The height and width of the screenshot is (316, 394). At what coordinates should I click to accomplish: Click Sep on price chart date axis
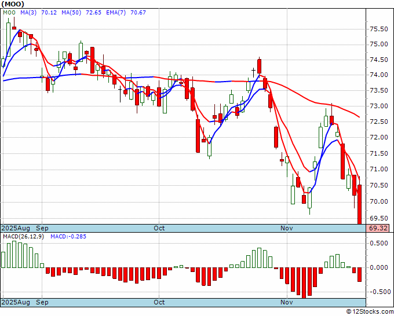[x=42, y=229]
